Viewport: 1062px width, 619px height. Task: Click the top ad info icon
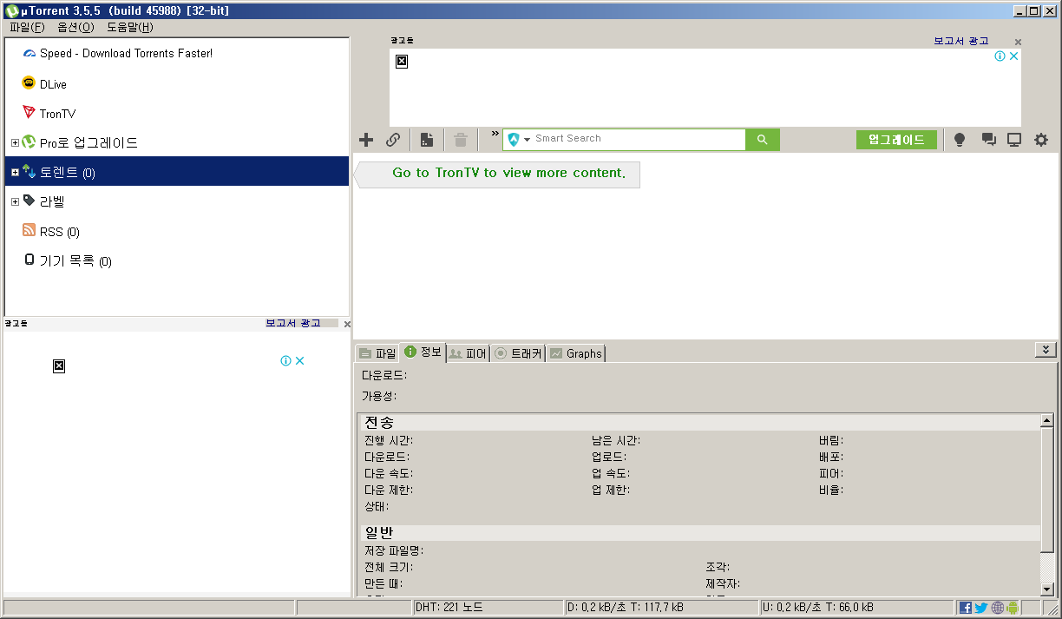[x=1000, y=56]
